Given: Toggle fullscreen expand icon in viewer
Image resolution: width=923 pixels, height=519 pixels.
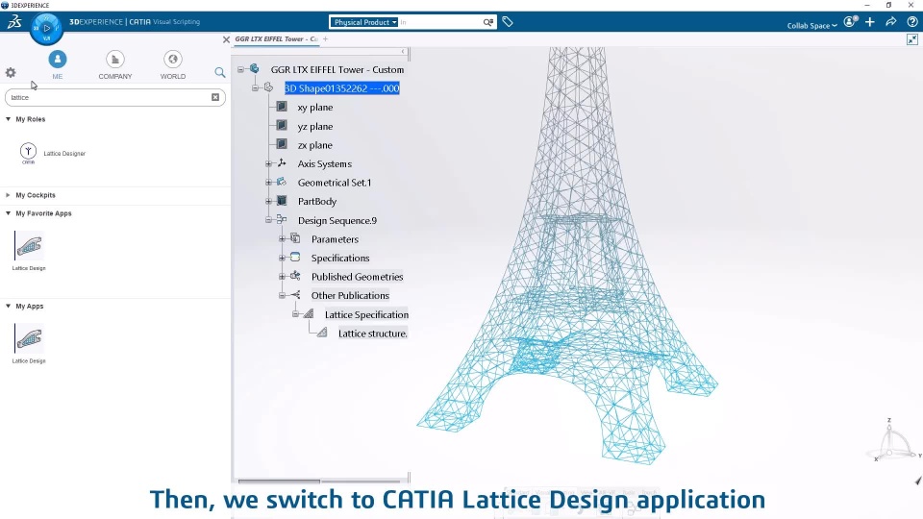Looking at the screenshot, I should [x=911, y=39].
